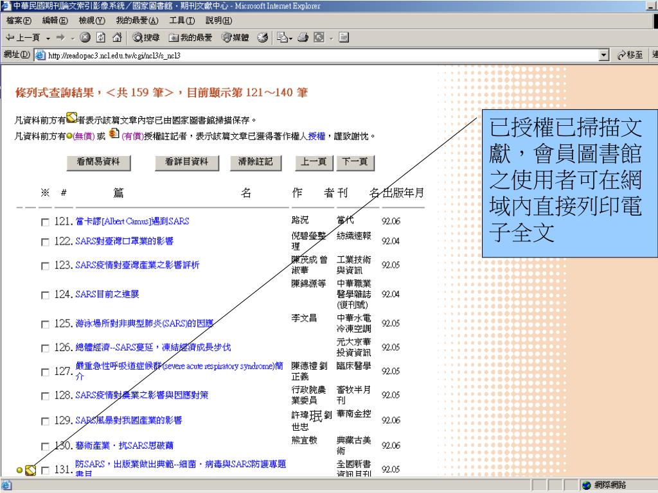Check the box for item 123
658x493 pixels.
(45, 266)
